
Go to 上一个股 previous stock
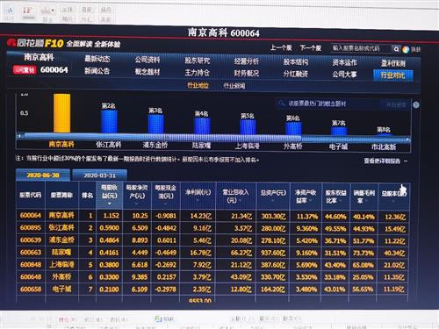coord(281,47)
